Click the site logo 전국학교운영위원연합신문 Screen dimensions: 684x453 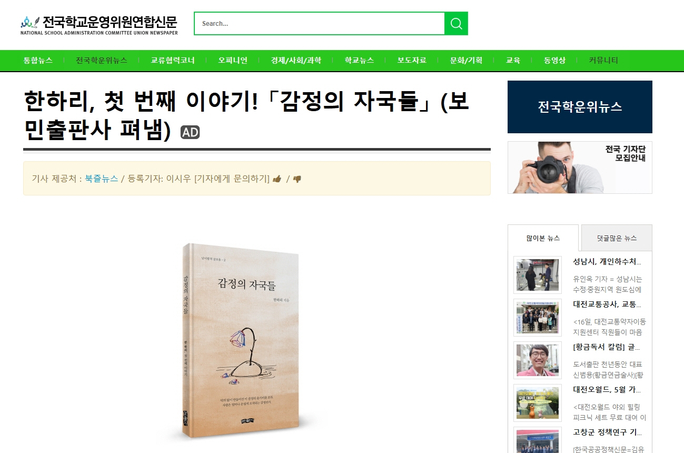tap(99, 24)
